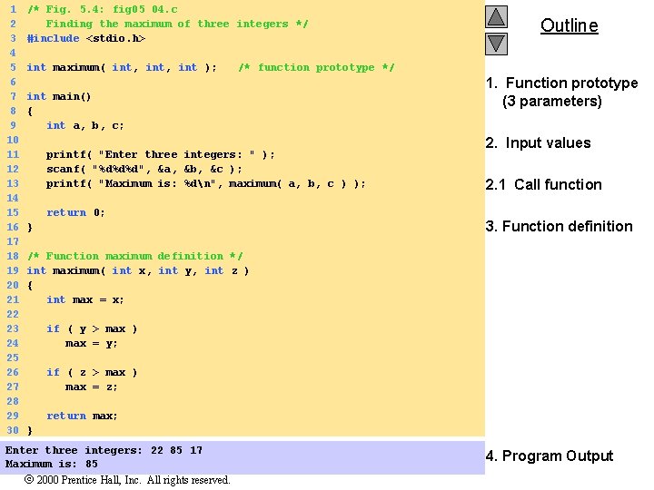
Task: Open the underlined Outline heading link
Action: pyautogui.click(x=570, y=25)
